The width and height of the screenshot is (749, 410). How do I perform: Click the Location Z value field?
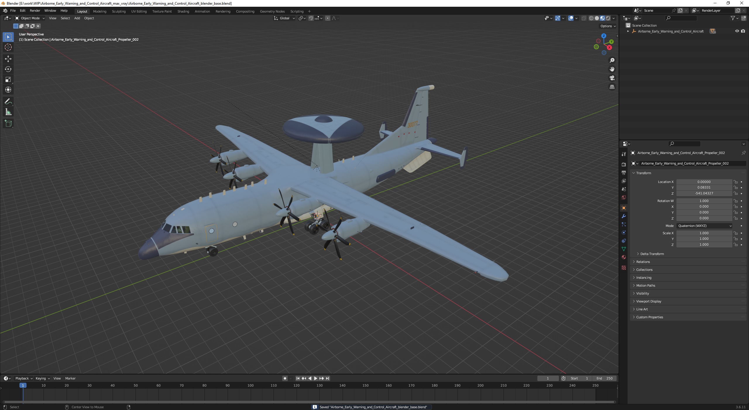tap(704, 193)
